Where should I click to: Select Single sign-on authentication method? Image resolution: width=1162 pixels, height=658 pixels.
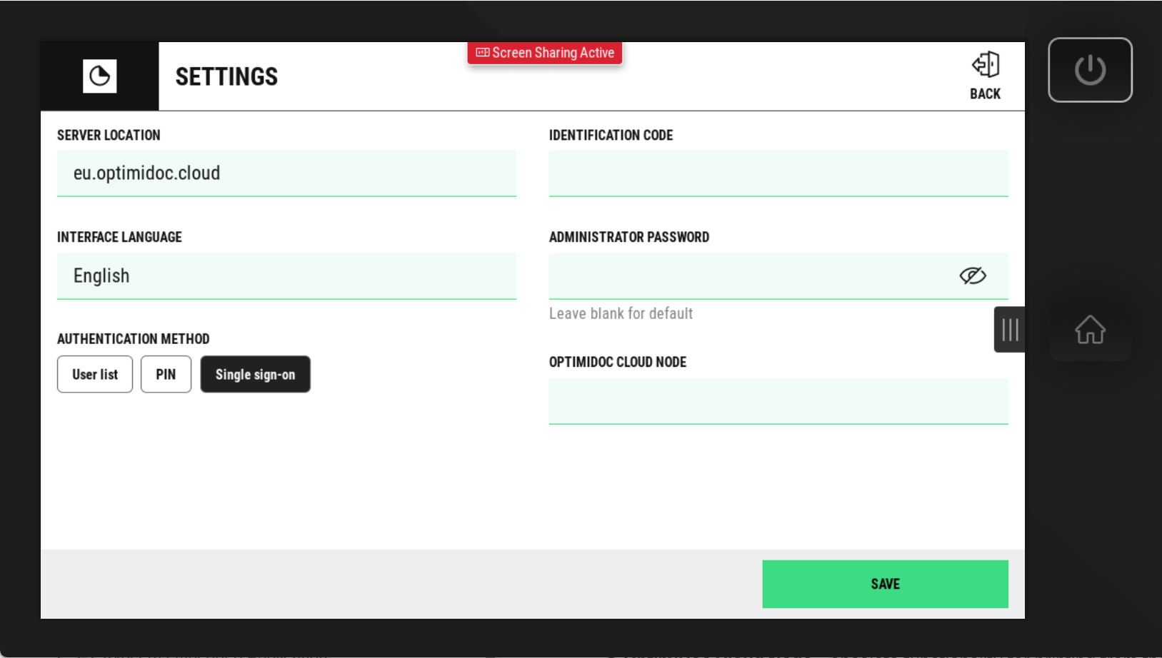point(255,375)
